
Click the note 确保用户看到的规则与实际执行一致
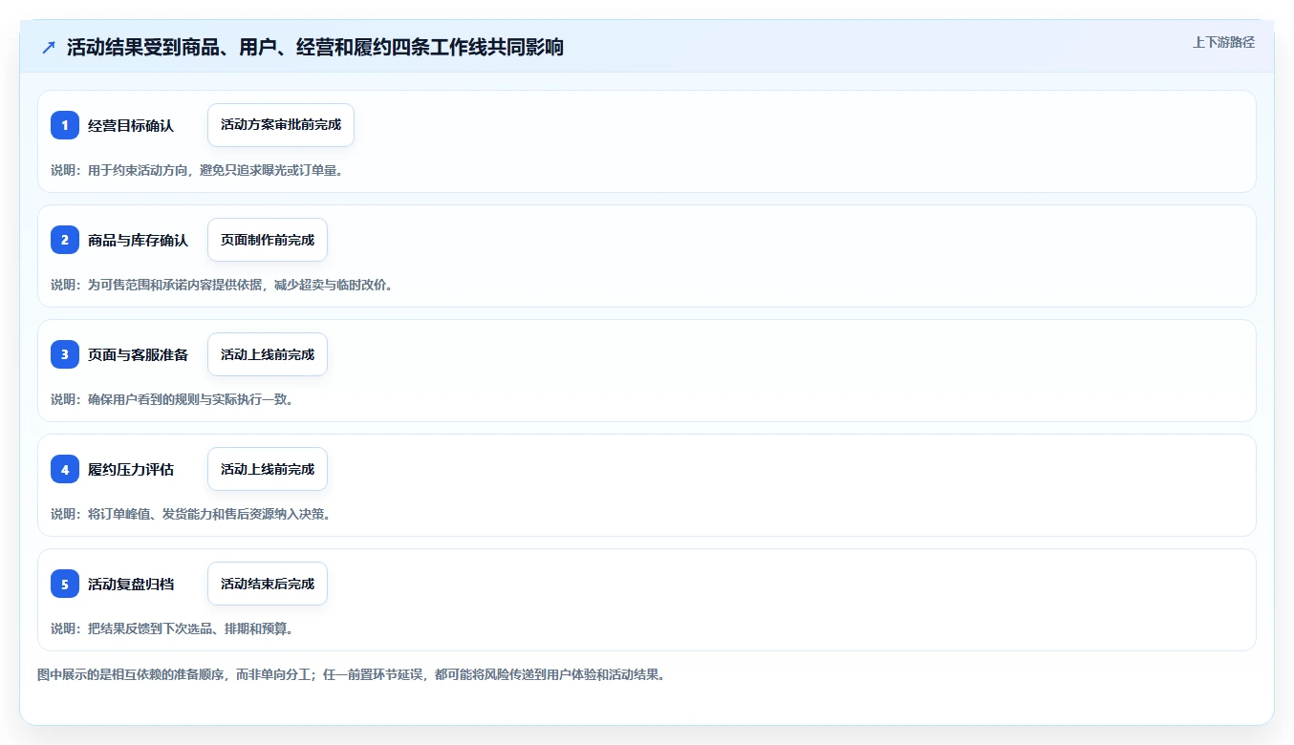(x=172, y=399)
